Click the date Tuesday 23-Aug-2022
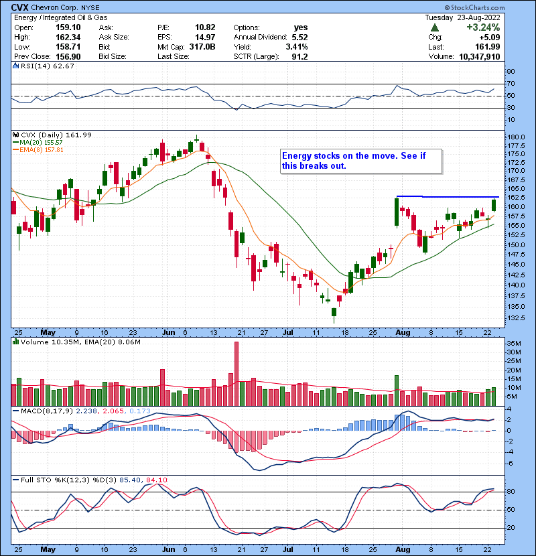536x556 pixels. [x=462, y=17]
